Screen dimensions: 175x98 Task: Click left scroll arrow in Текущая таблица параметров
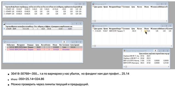(124, 67)
